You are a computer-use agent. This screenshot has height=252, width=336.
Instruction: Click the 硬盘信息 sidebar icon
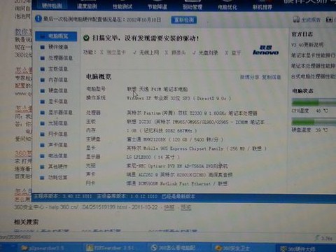pyautogui.click(x=42, y=91)
